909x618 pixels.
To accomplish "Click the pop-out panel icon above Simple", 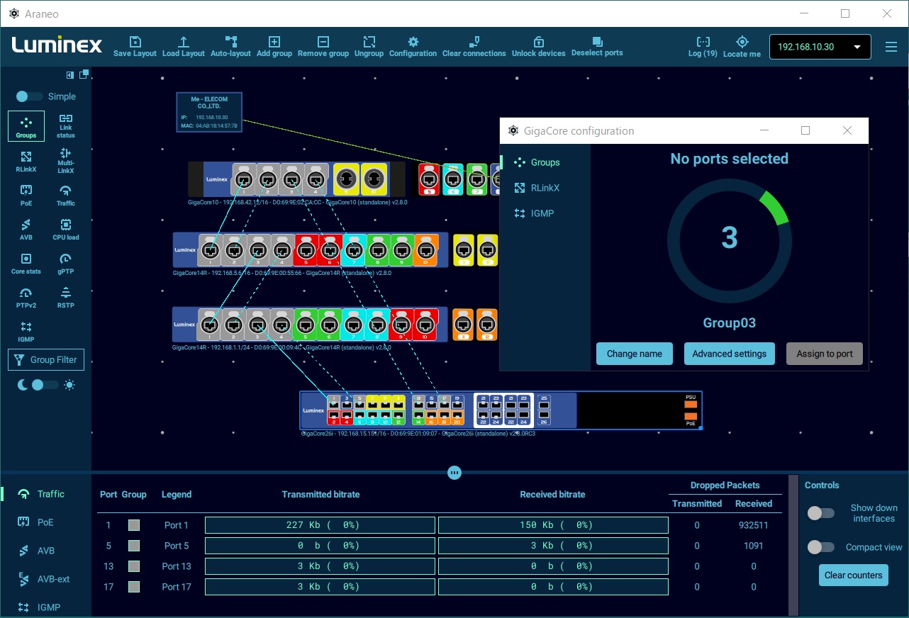I will [84, 74].
